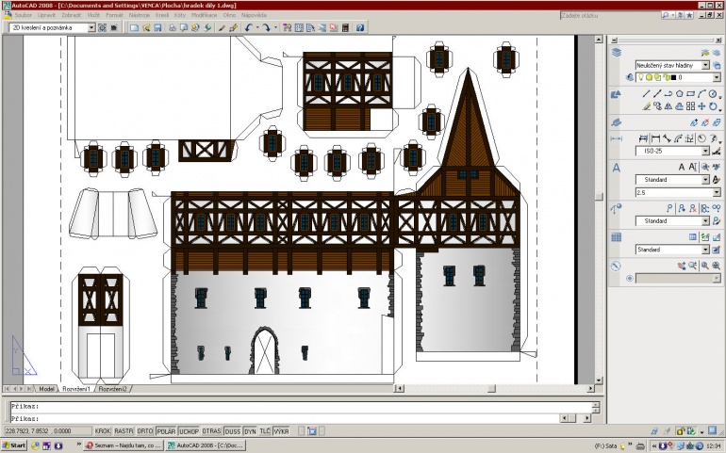Image resolution: width=726 pixels, height=453 pixels.
Task: Open Layer Properties Manager icon
Action: [630, 77]
